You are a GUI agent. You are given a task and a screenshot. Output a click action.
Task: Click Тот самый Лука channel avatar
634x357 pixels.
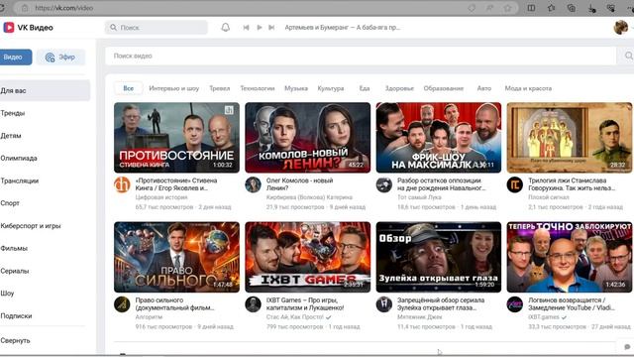(384, 185)
